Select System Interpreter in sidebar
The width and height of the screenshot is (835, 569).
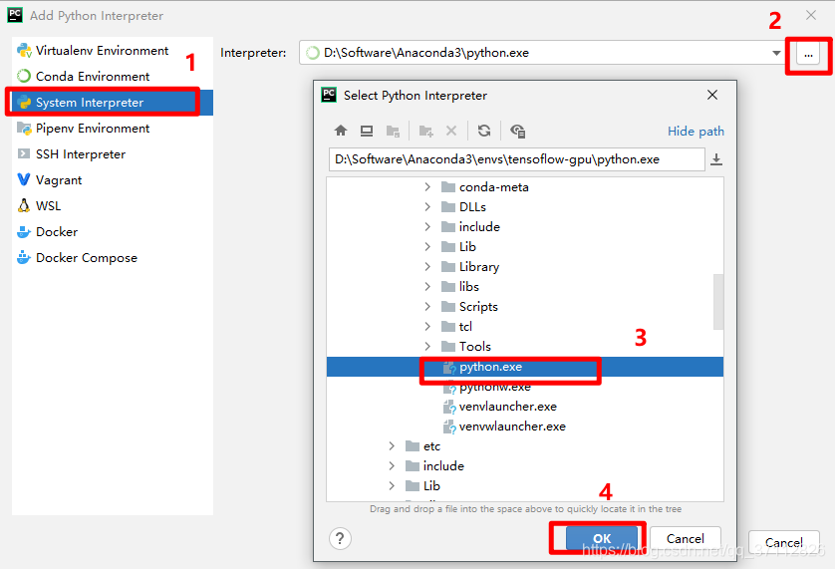tap(113, 103)
